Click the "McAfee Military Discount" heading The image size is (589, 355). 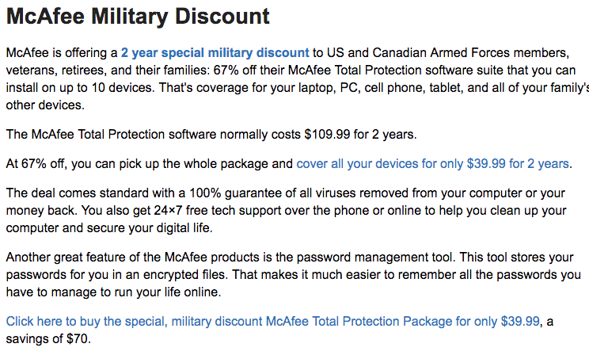[x=138, y=17]
